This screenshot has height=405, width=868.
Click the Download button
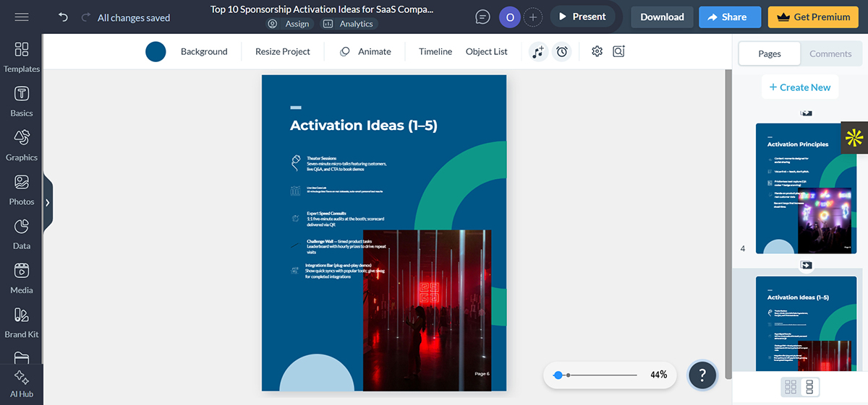tap(662, 17)
